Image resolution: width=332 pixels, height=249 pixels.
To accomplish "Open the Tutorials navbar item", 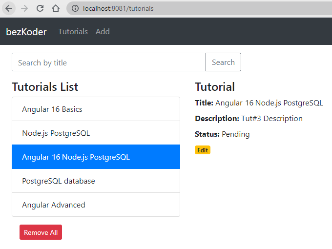I will (x=73, y=32).
